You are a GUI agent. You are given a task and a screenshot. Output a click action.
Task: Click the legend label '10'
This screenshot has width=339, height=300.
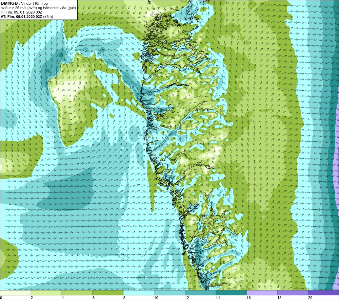[x=156, y=298]
